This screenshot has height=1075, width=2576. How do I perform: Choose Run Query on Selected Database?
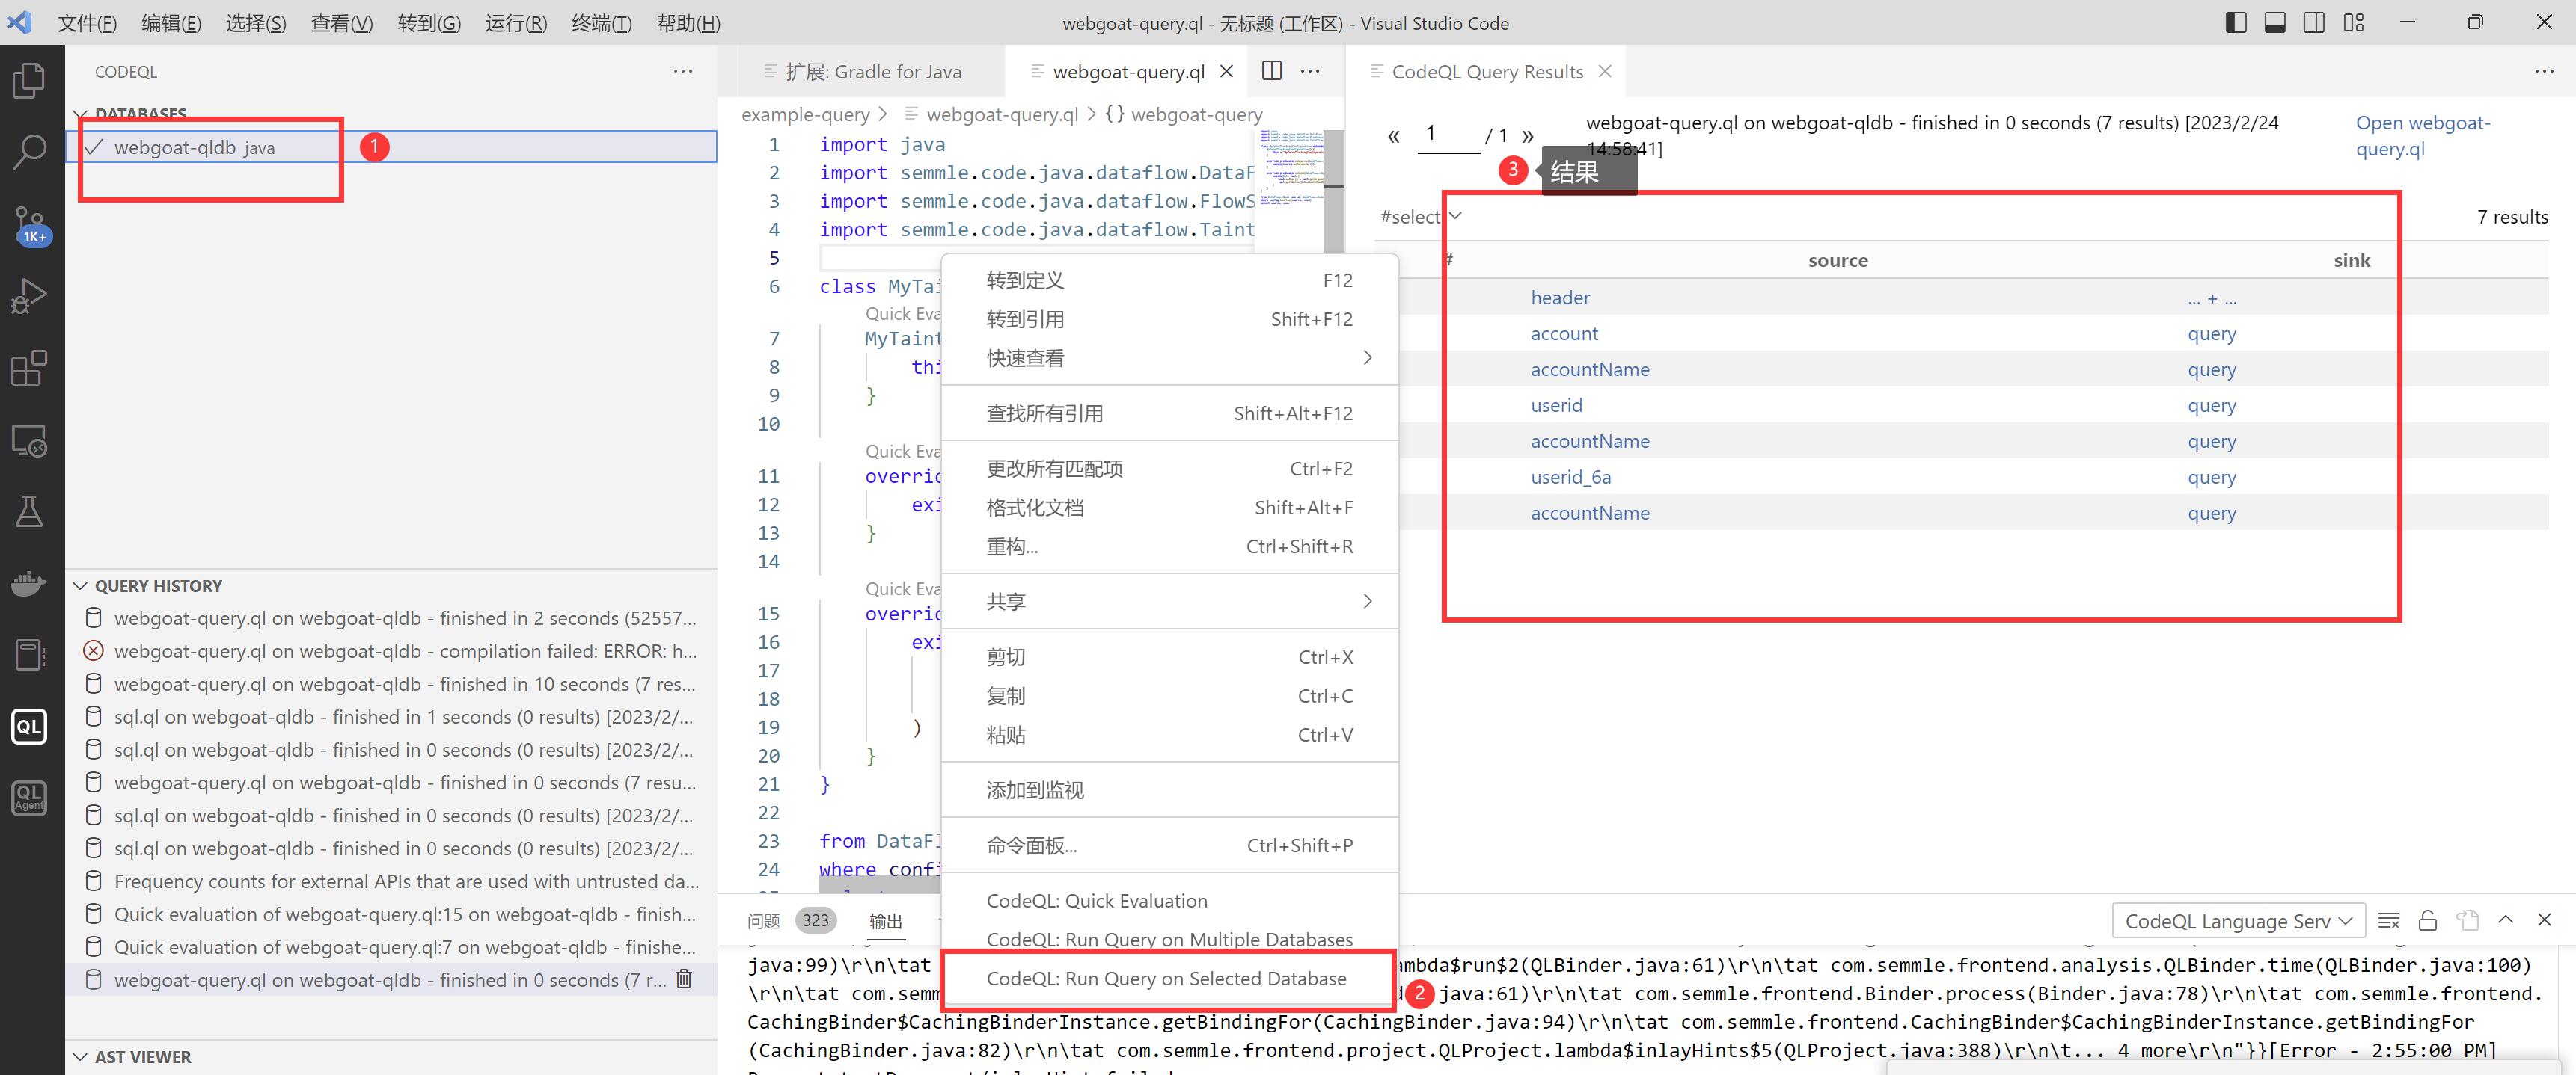pyautogui.click(x=1166, y=978)
